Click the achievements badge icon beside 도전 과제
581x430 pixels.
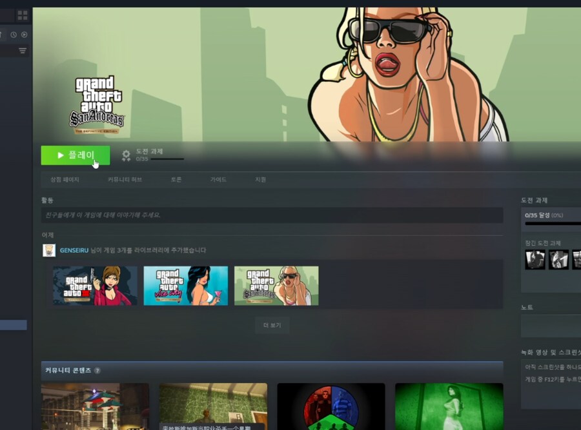pos(126,155)
